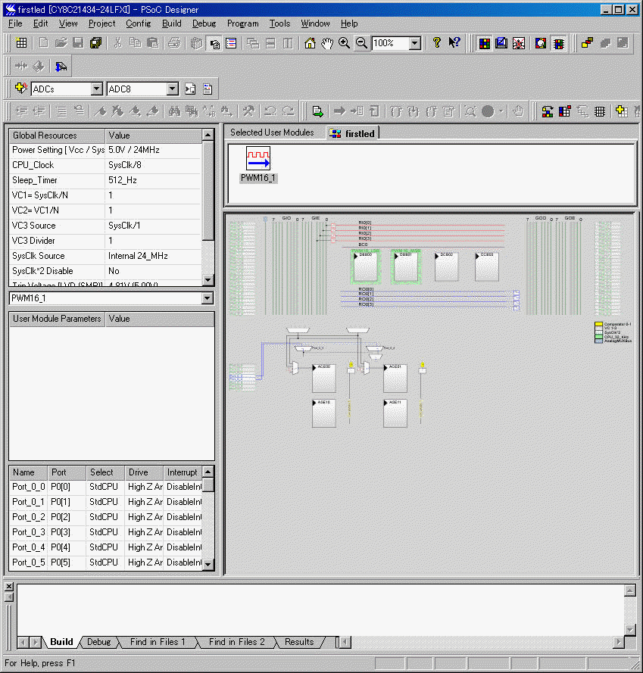
Task: Open the Application Editor icon
Action: pos(501,43)
